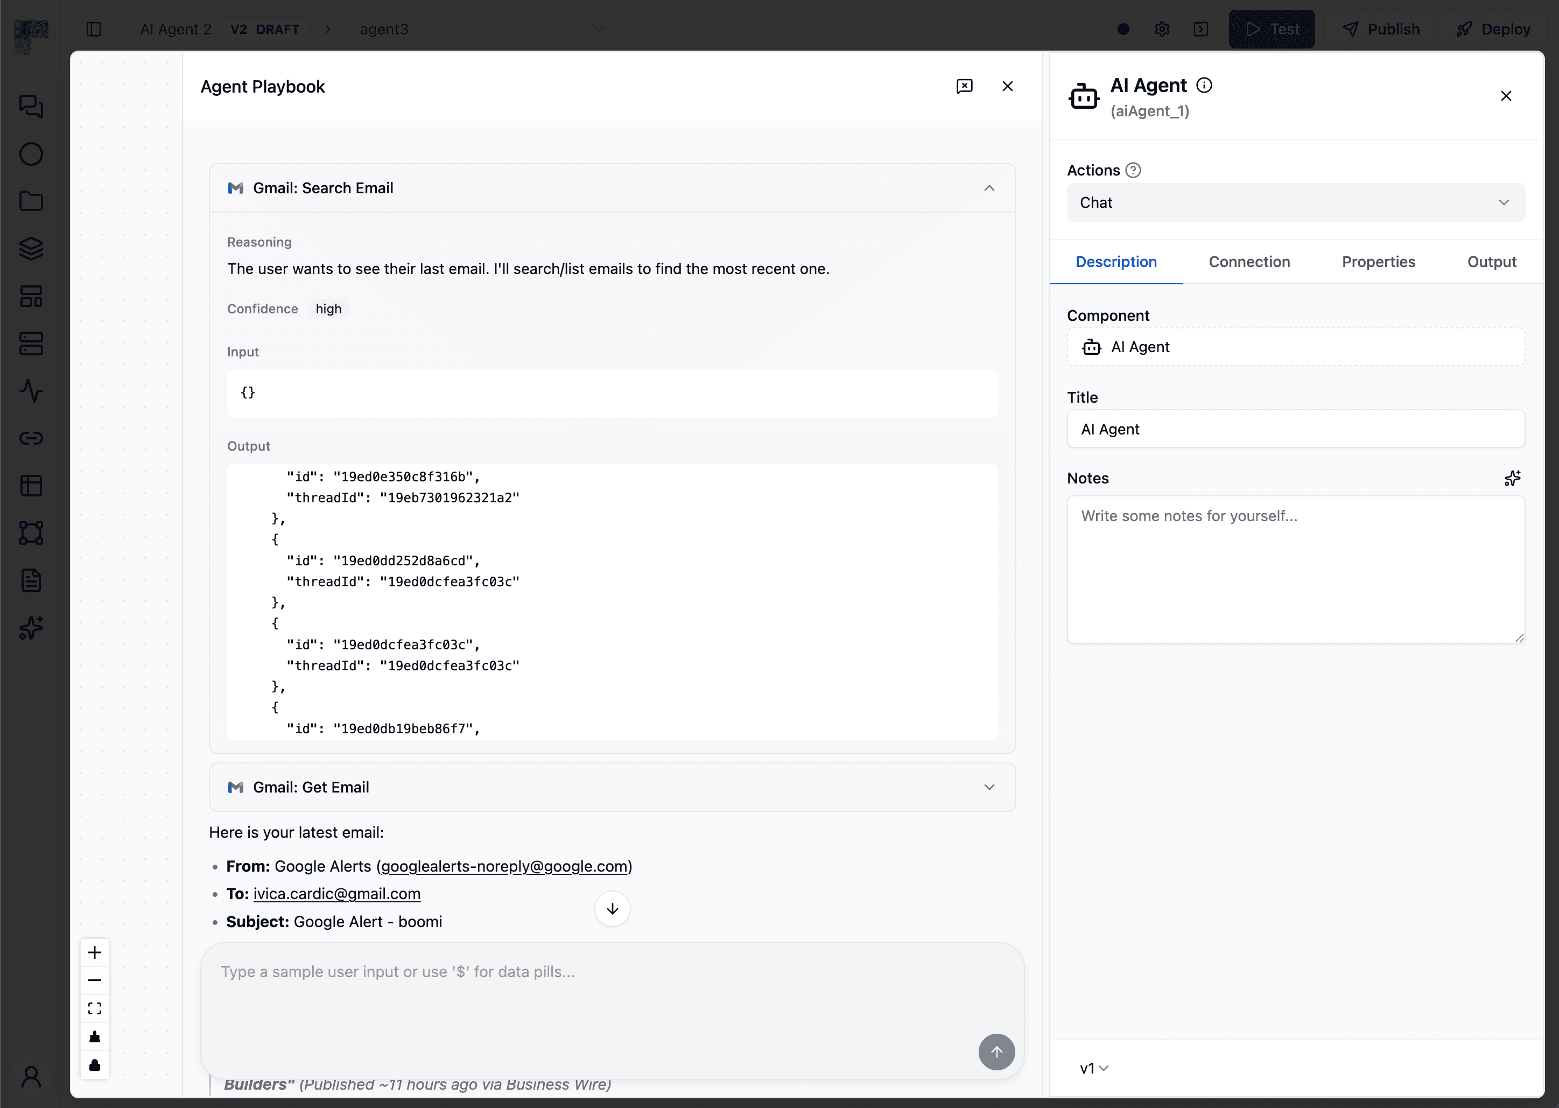
Task: Click the high confidence badge
Action: (x=328, y=309)
